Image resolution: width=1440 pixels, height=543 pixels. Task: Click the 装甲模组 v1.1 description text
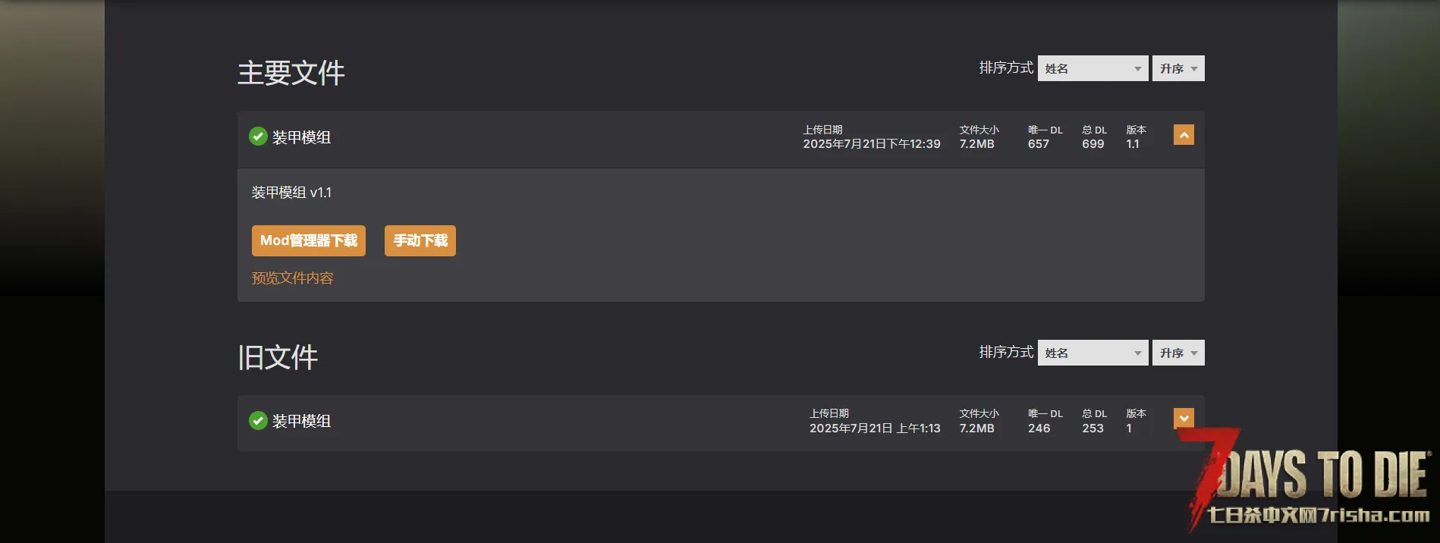[291, 193]
